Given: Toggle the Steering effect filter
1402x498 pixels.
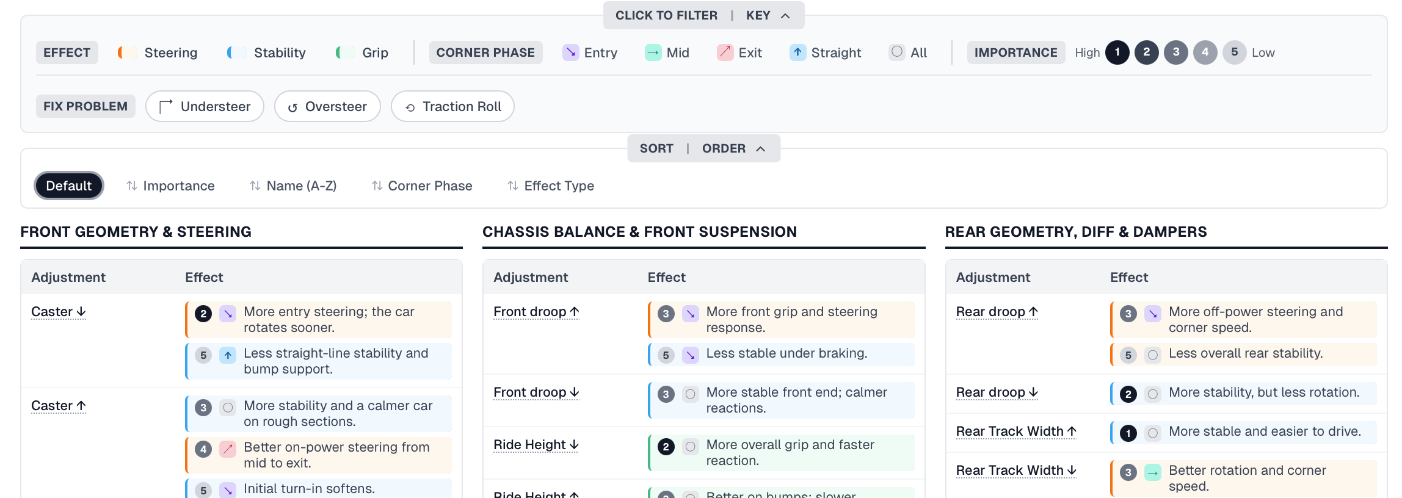Looking at the screenshot, I should coord(158,52).
